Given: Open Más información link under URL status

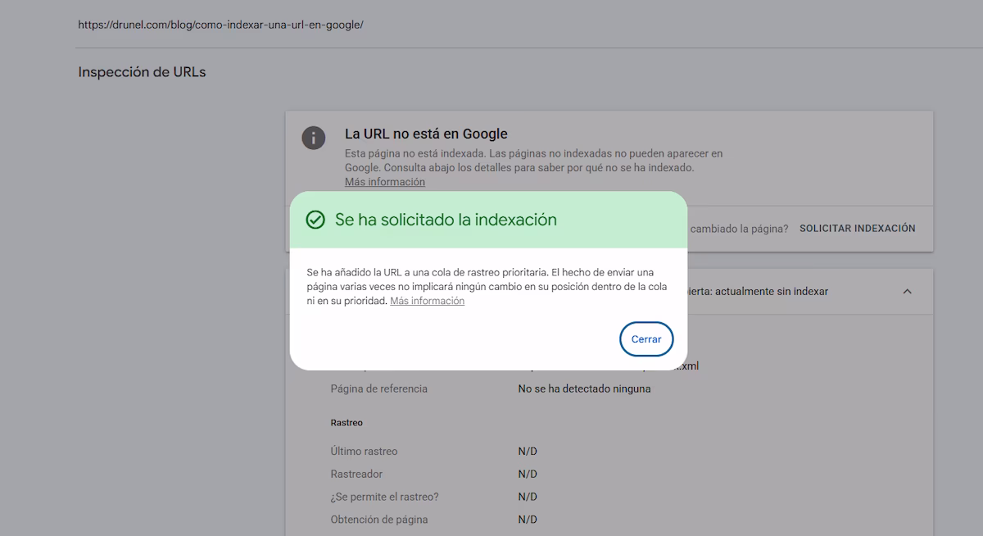Looking at the screenshot, I should tap(385, 182).
